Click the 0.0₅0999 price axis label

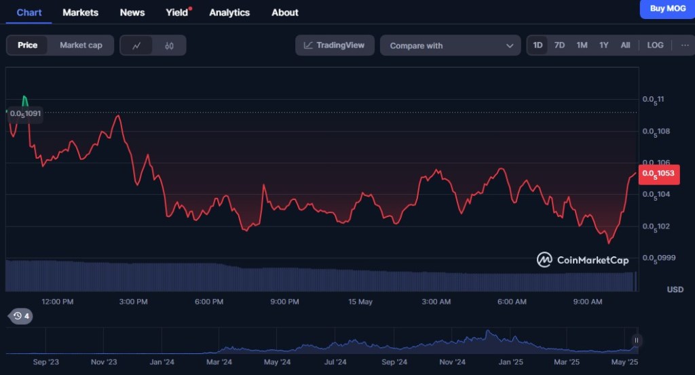[659, 258]
